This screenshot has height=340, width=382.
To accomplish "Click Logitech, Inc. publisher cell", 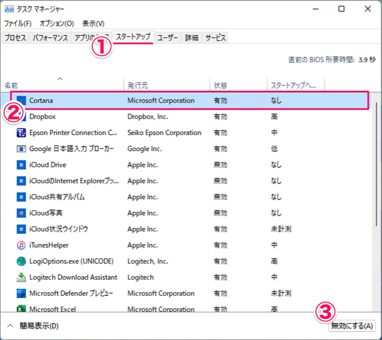I will (148, 261).
